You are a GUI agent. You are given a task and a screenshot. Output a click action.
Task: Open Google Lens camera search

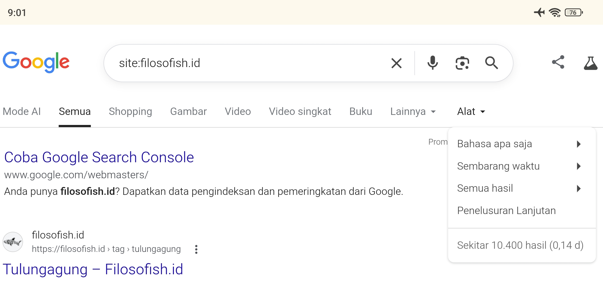click(462, 63)
